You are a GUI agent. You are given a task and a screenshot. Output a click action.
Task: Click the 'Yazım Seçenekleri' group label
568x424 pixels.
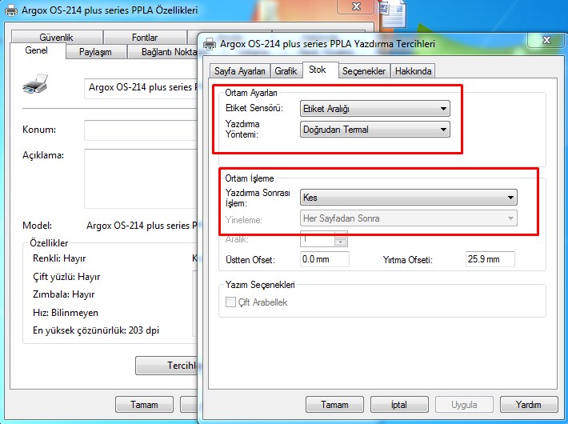260,285
